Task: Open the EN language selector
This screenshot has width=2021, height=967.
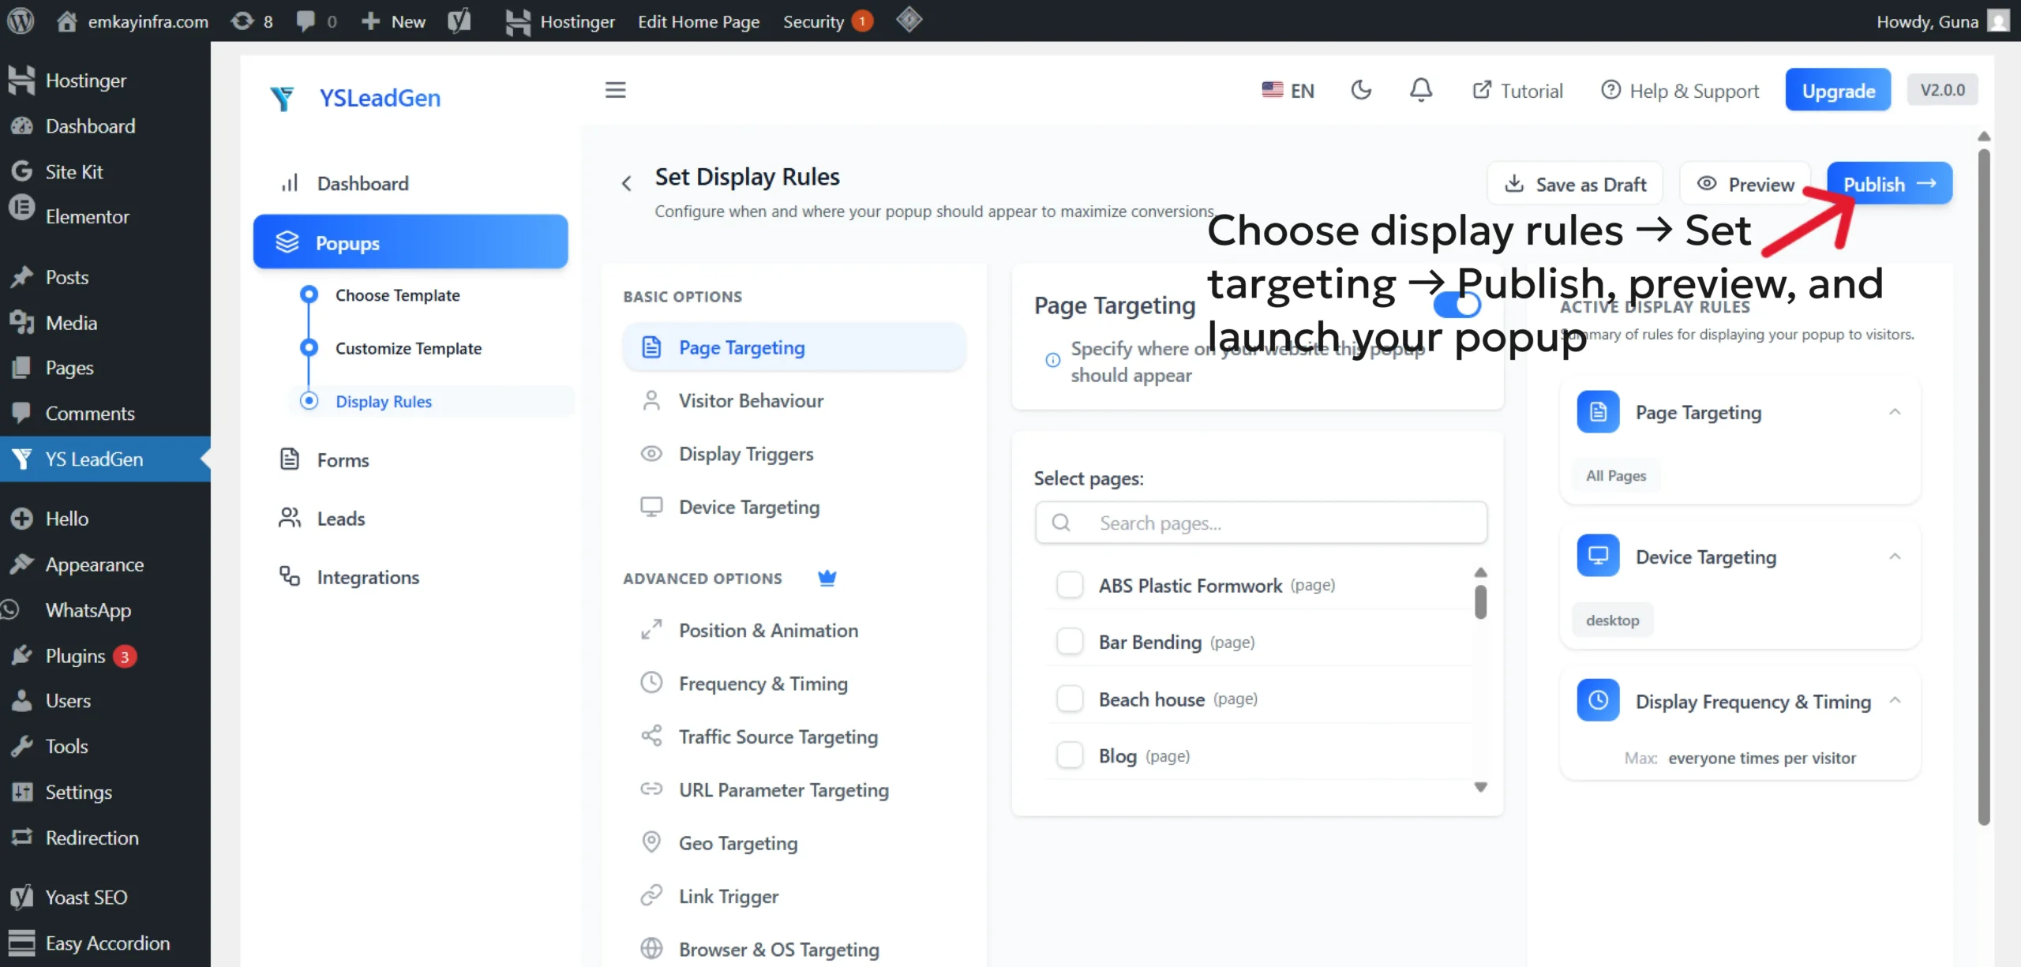Action: [1288, 90]
